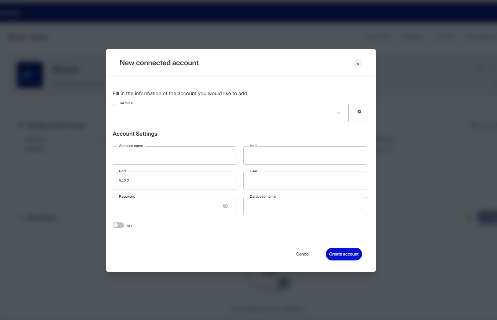This screenshot has width=497, height=320.
Task: Clear the Terminal selection with circled x icon
Action: [359, 112]
